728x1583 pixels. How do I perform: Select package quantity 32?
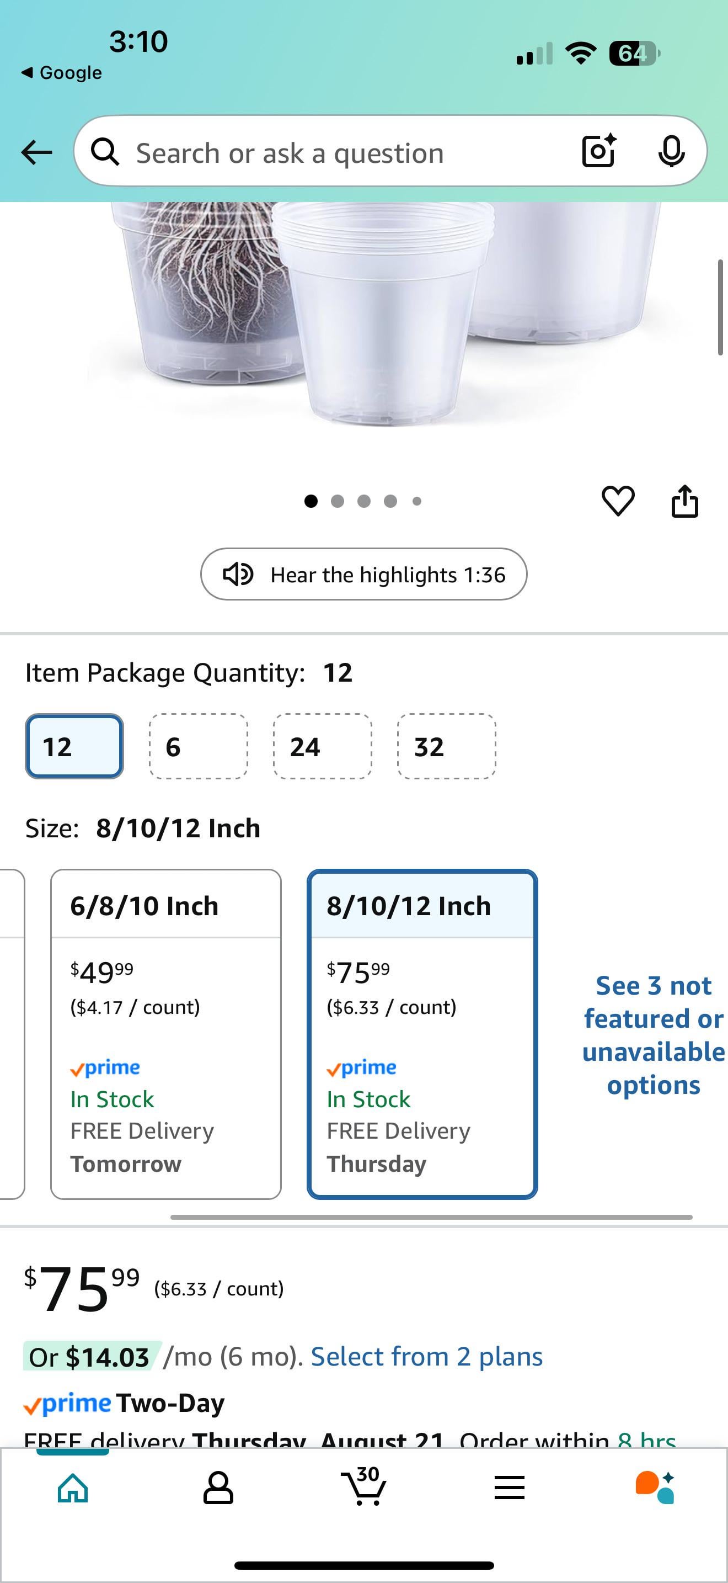point(447,746)
